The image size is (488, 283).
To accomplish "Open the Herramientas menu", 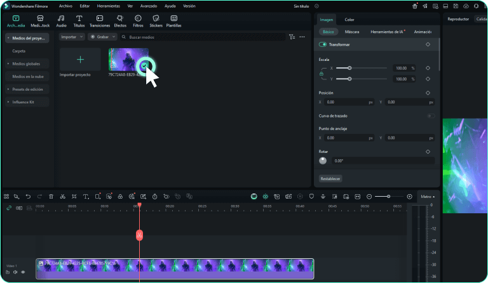I will pyautogui.click(x=108, y=6).
